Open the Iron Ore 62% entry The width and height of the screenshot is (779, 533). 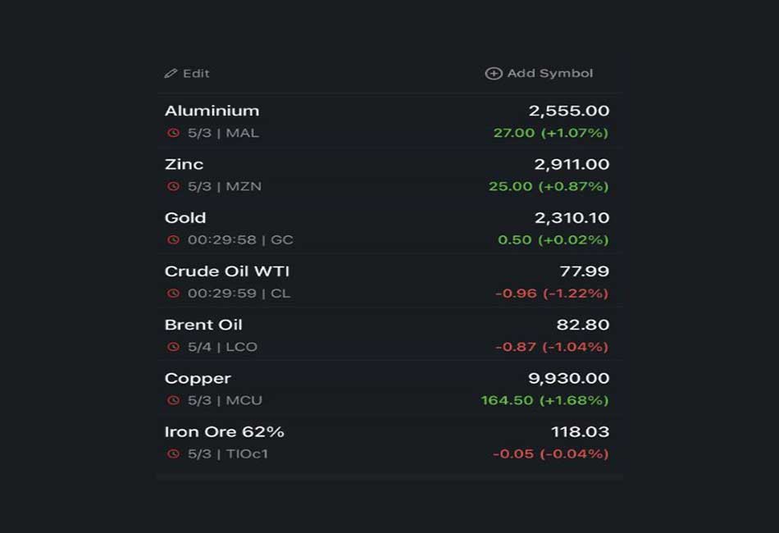pyautogui.click(x=389, y=442)
